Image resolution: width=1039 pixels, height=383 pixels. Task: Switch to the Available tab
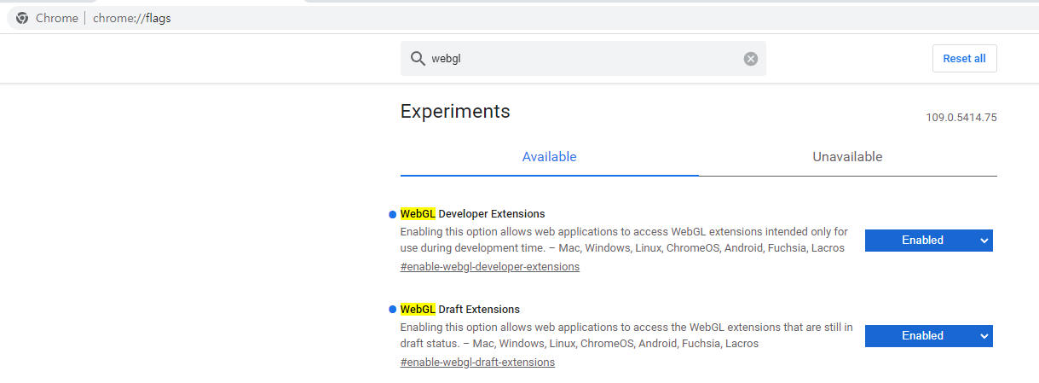coord(550,157)
